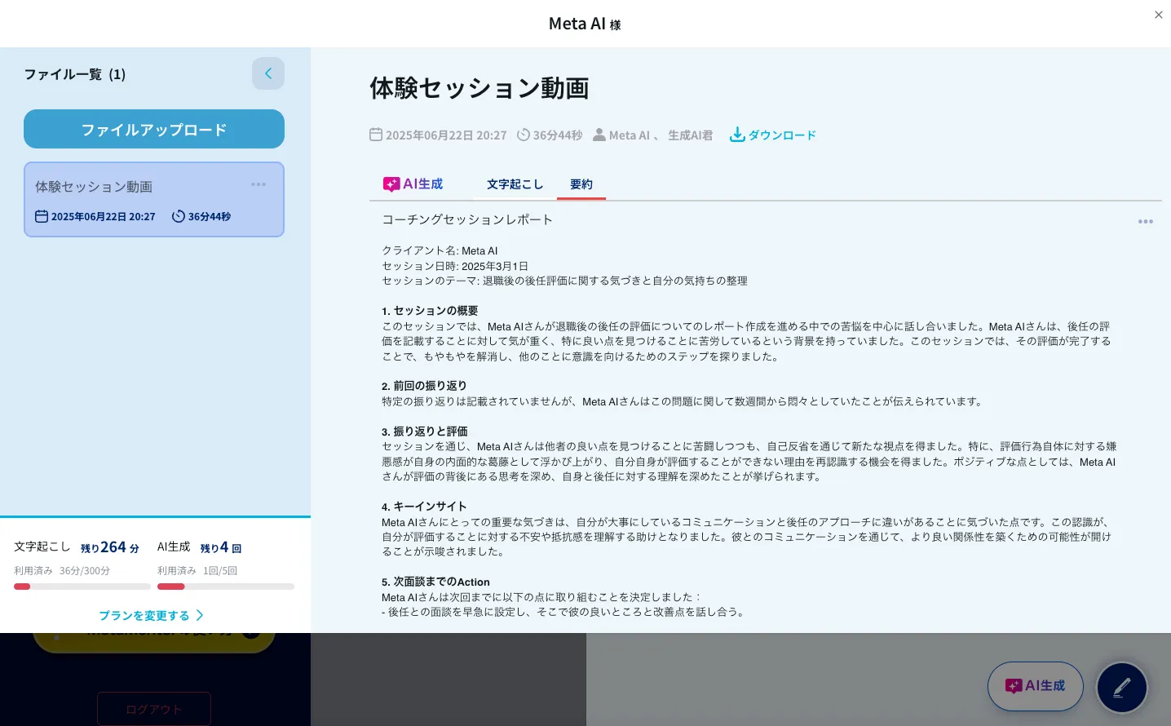1171x726 pixels.
Task: Open the three-dot menu of the summary report
Action: point(1146,222)
